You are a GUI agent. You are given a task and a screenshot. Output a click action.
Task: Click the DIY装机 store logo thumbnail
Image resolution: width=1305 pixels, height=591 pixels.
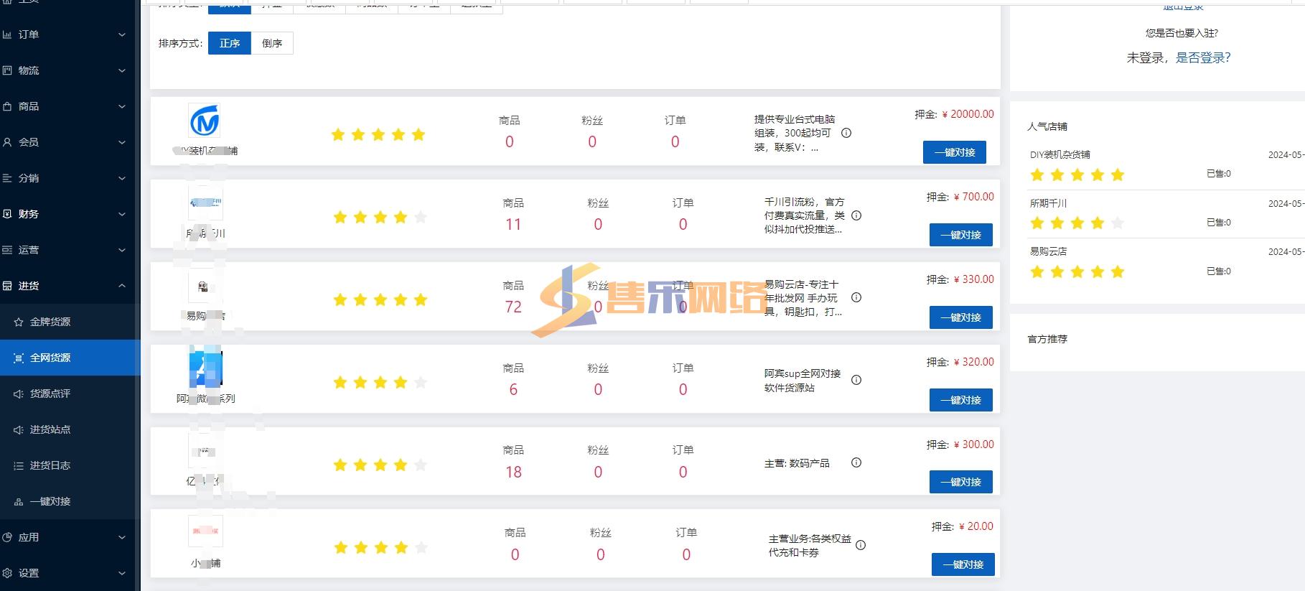click(x=205, y=121)
